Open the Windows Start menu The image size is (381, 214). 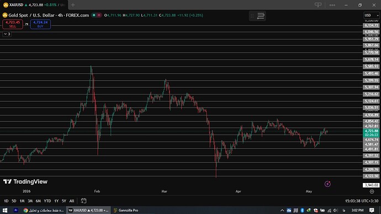pyautogui.click(x=5, y=210)
